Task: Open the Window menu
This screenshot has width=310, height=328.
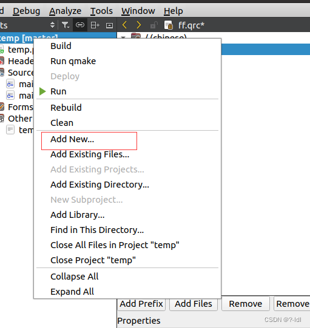Action: pos(138,11)
